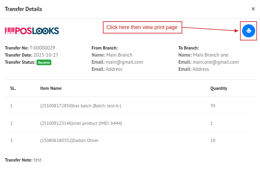Select the Dalton Oliver item row
This screenshot has width=260, height=174.
[x=69, y=141]
